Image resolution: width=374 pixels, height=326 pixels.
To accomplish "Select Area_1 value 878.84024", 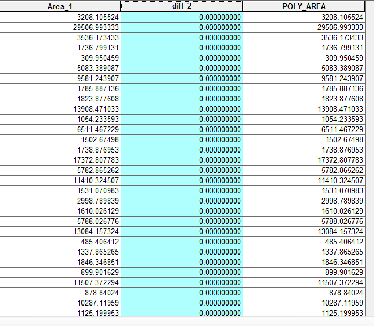I will (102, 293).
